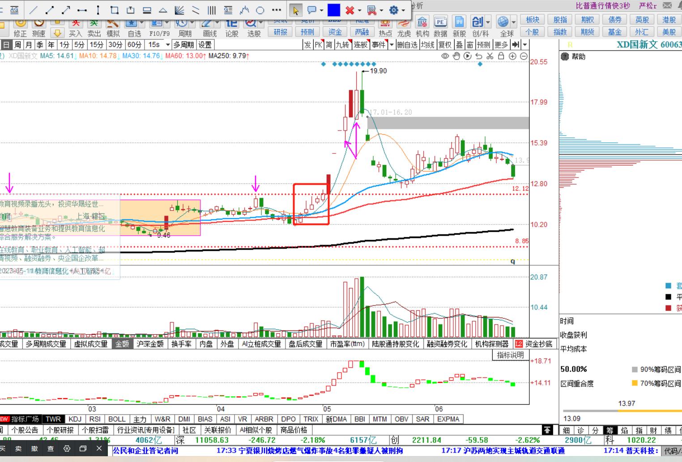The height and width of the screenshot is (462, 682).
Task: Expand the delete drawings red X dropdown
Action: (x=360, y=10)
